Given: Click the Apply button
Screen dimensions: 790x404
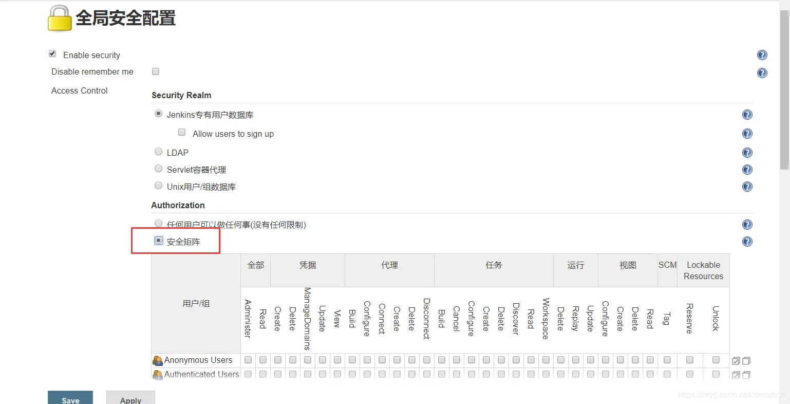Looking at the screenshot, I should 130,398.
